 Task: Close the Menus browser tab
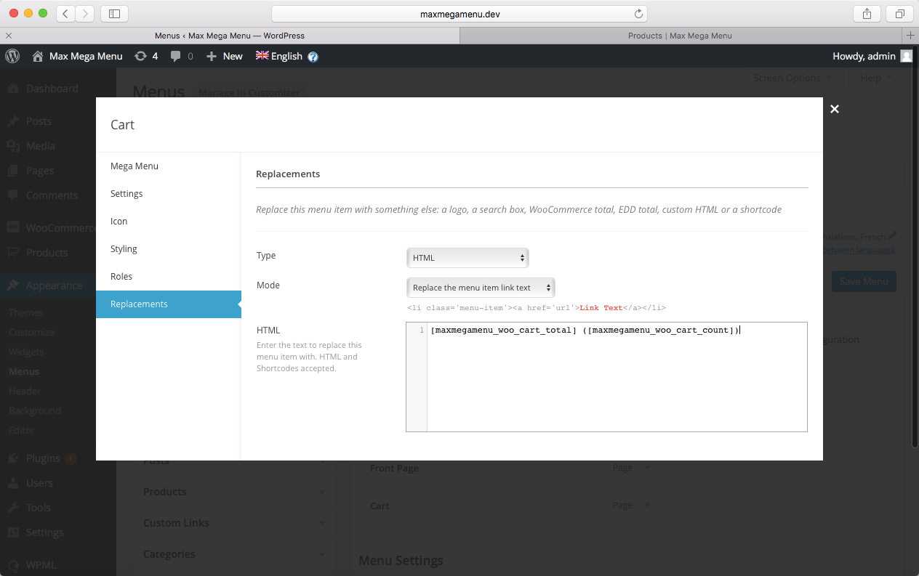tap(8, 35)
